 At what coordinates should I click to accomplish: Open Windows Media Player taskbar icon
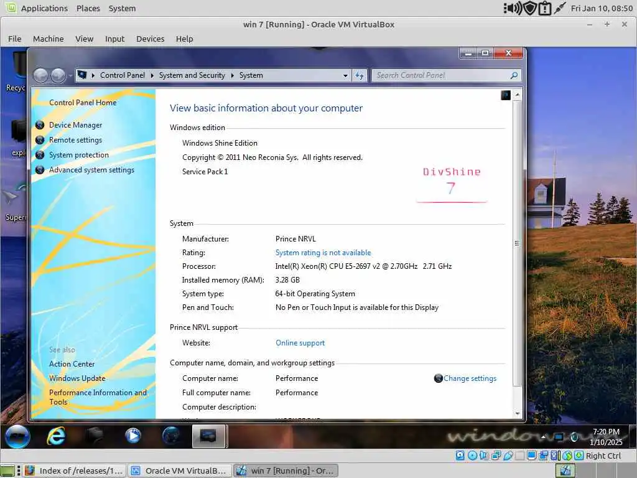[133, 436]
